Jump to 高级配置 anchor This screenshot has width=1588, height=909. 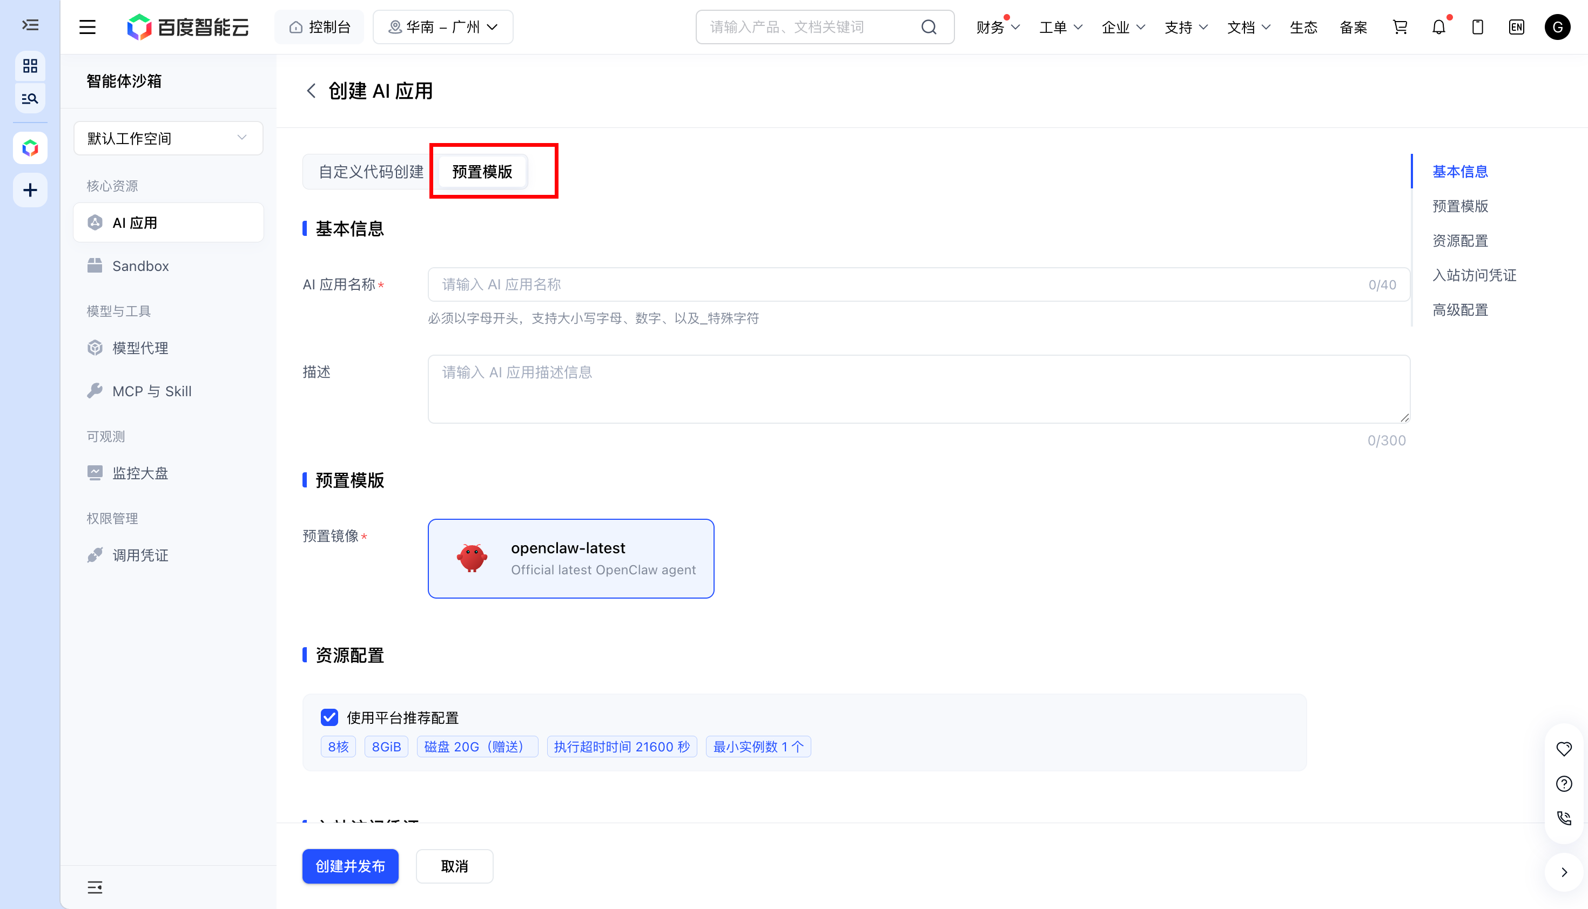click(x=1460, y=310)
